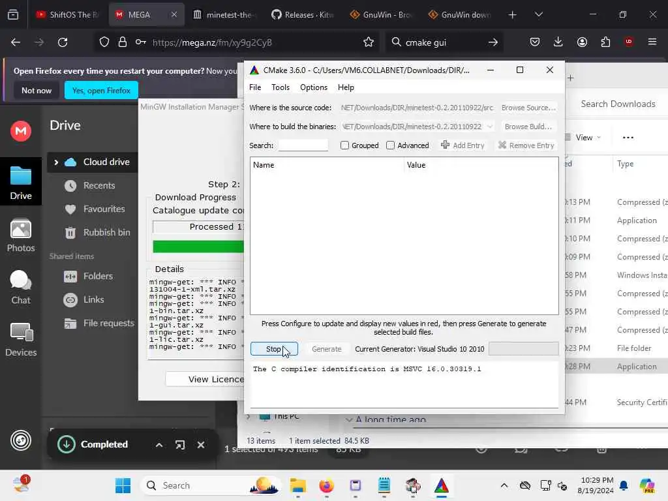668x501 pixels.
Task: Click Add Entry in CMake
Action: 463,145
